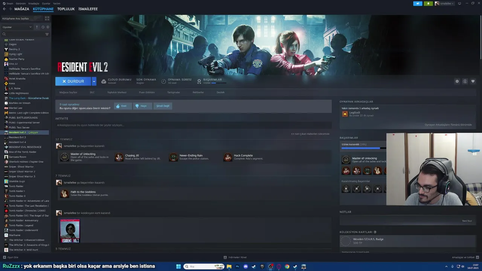Click the Oynama Süresi clock icon
The height and width of the screenshot is (271, 482).
click(x=164, y=81)
